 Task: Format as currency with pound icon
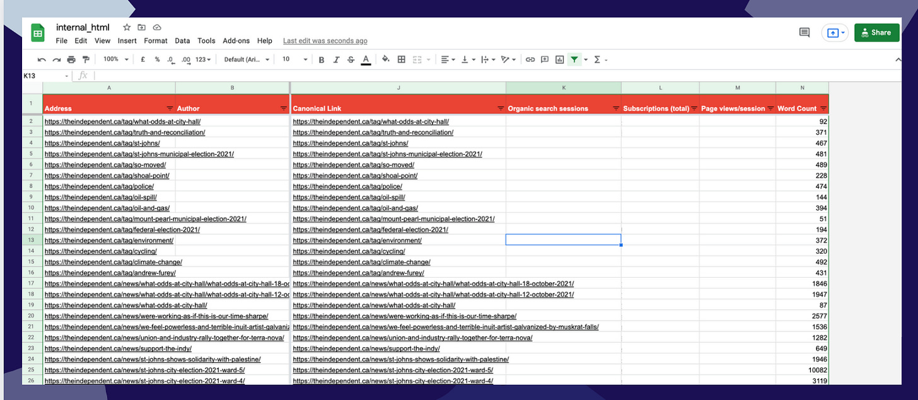point(143,59)
